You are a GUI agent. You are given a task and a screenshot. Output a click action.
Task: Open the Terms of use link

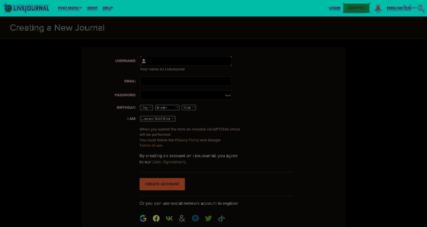[x=151, y=145]
